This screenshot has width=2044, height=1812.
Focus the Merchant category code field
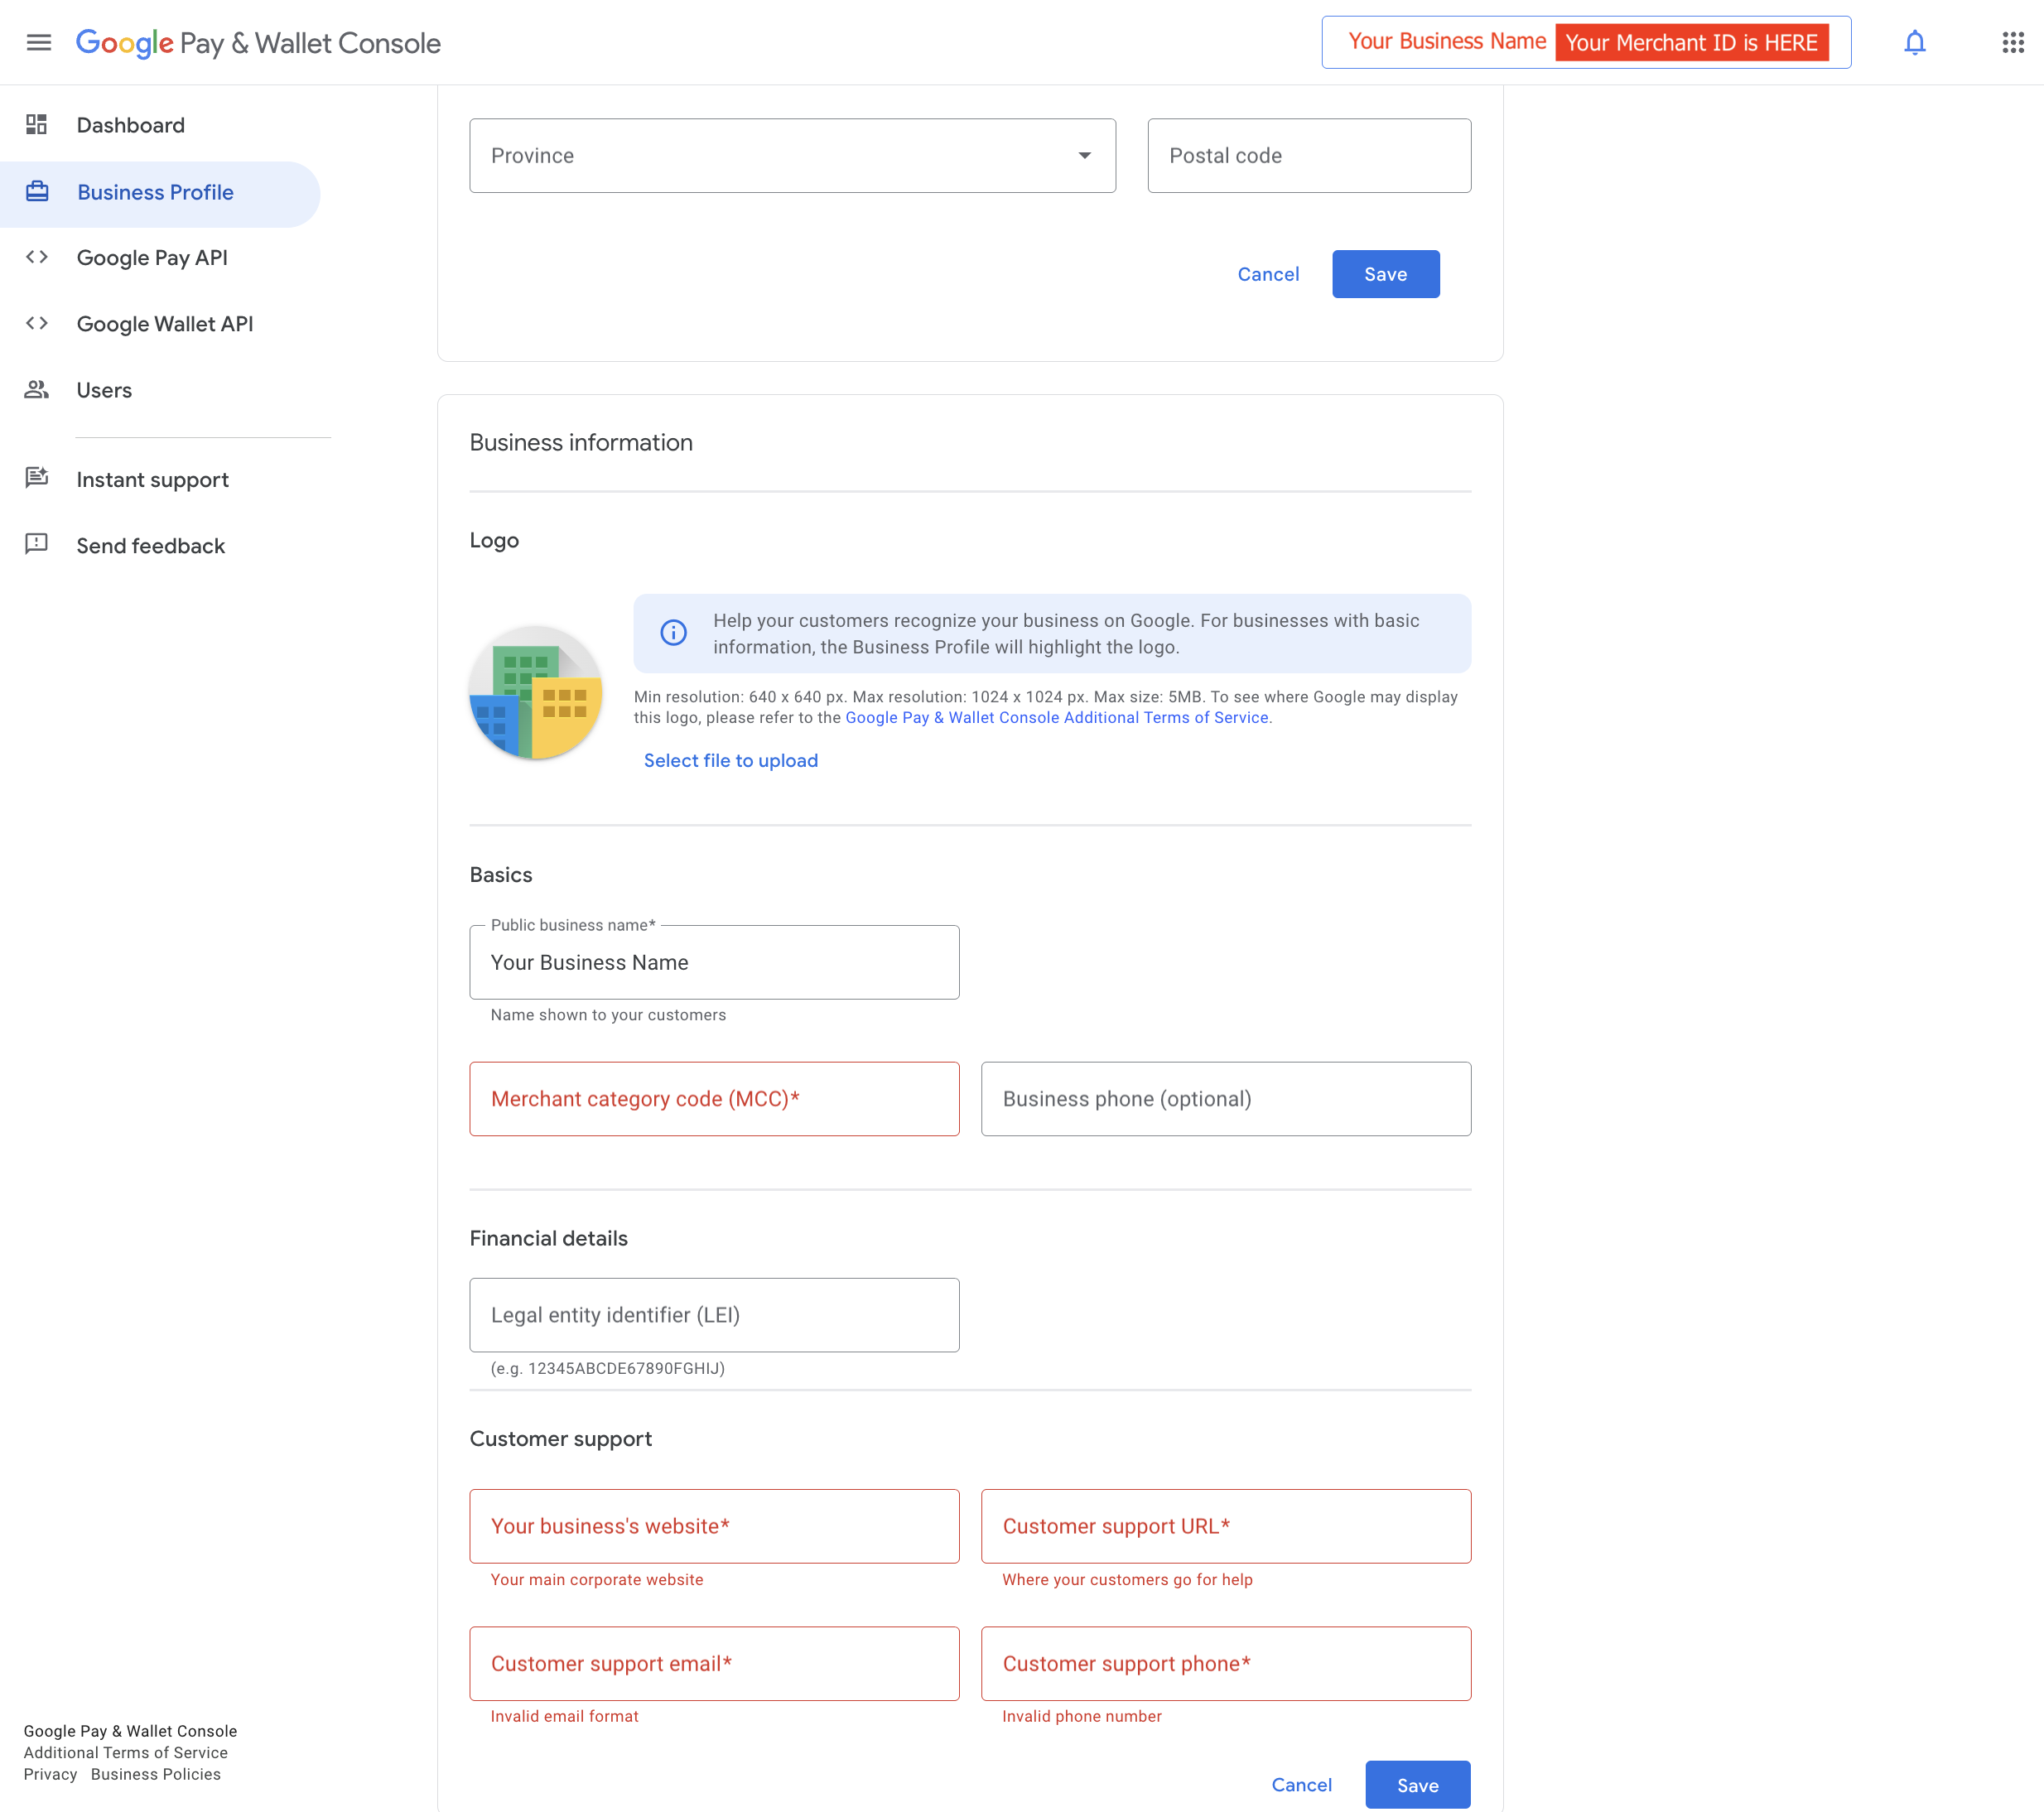coord(714,1099)
